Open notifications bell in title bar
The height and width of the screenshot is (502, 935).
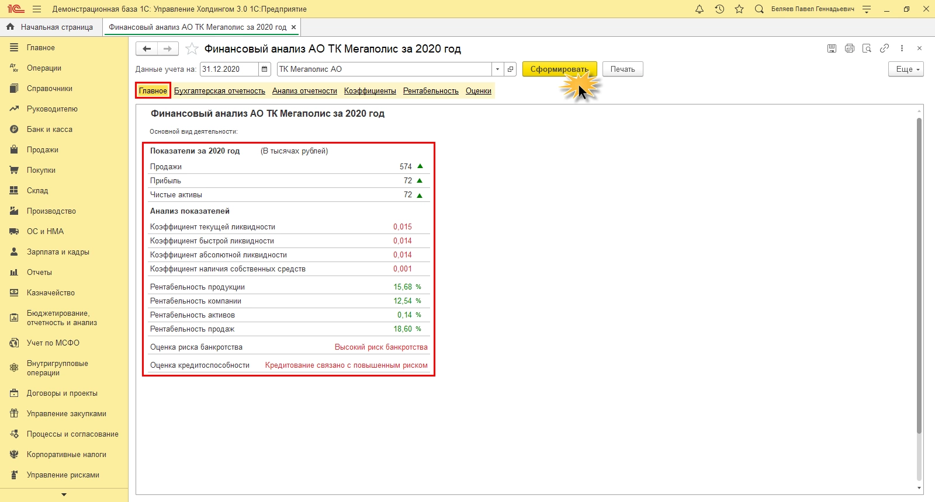[x=699, y=9]
